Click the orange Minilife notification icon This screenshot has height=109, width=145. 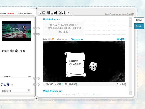click(53, 39)
